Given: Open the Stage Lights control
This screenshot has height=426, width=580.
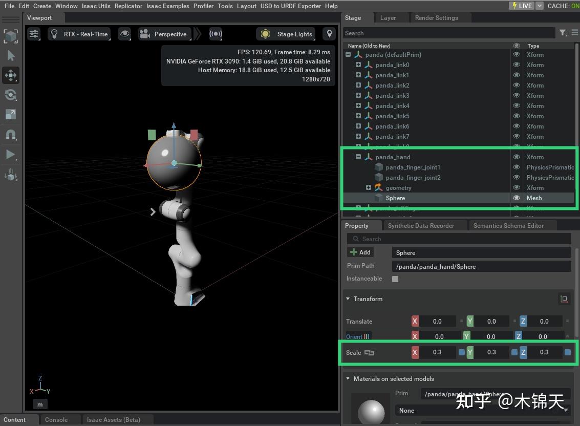Looking at the screenshot, I should (286, 34).
